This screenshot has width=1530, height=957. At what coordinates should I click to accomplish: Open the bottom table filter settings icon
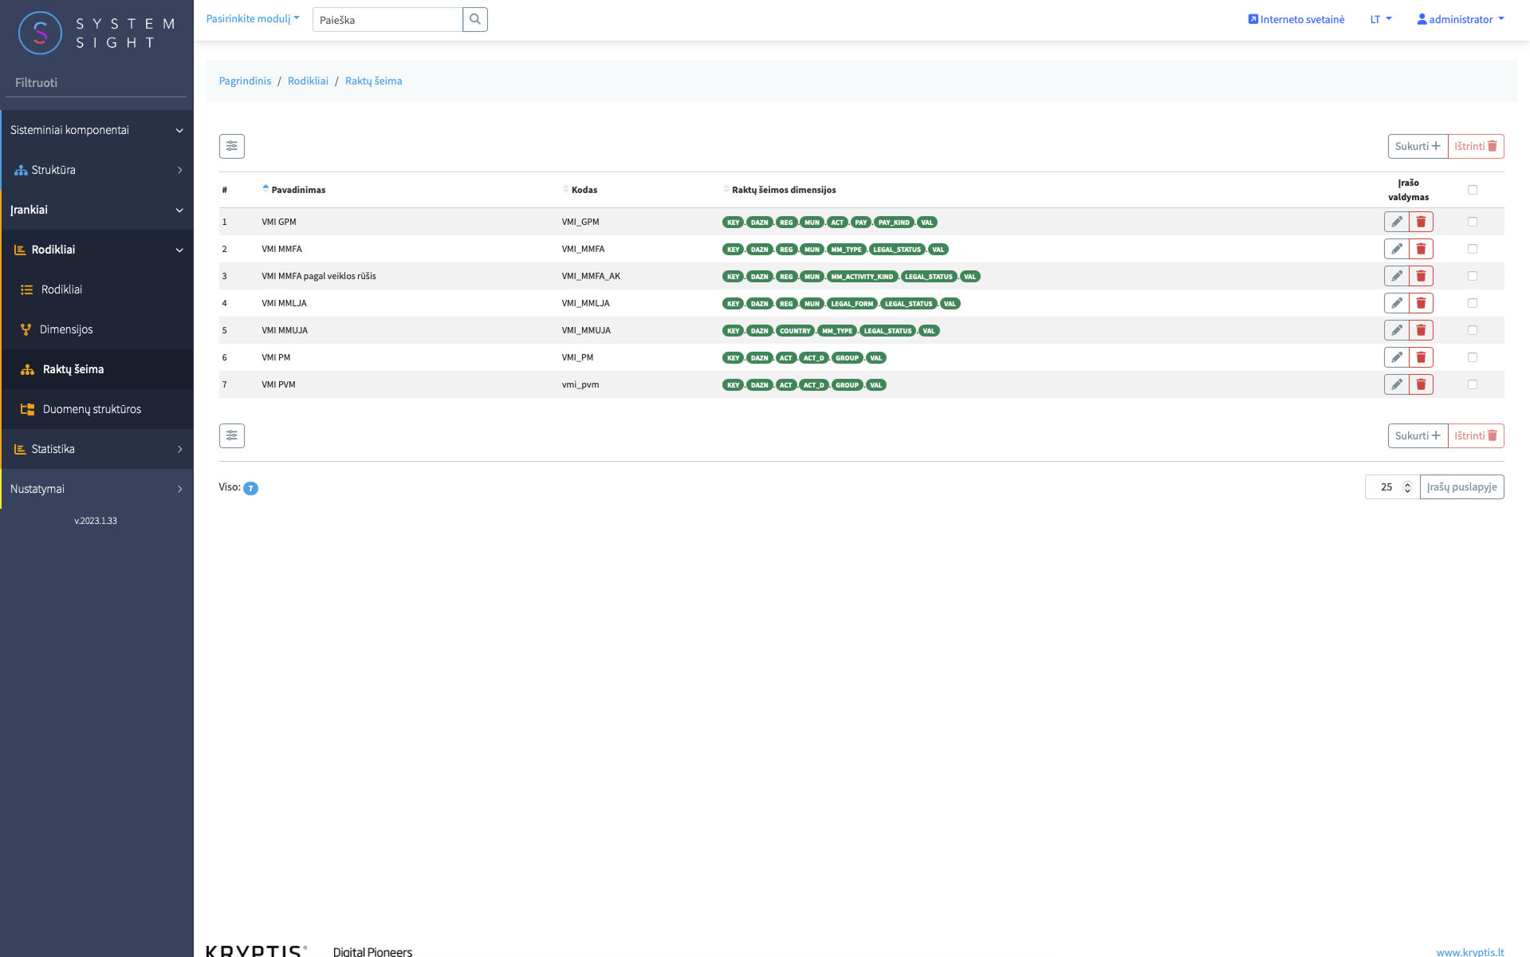[232, 435]
